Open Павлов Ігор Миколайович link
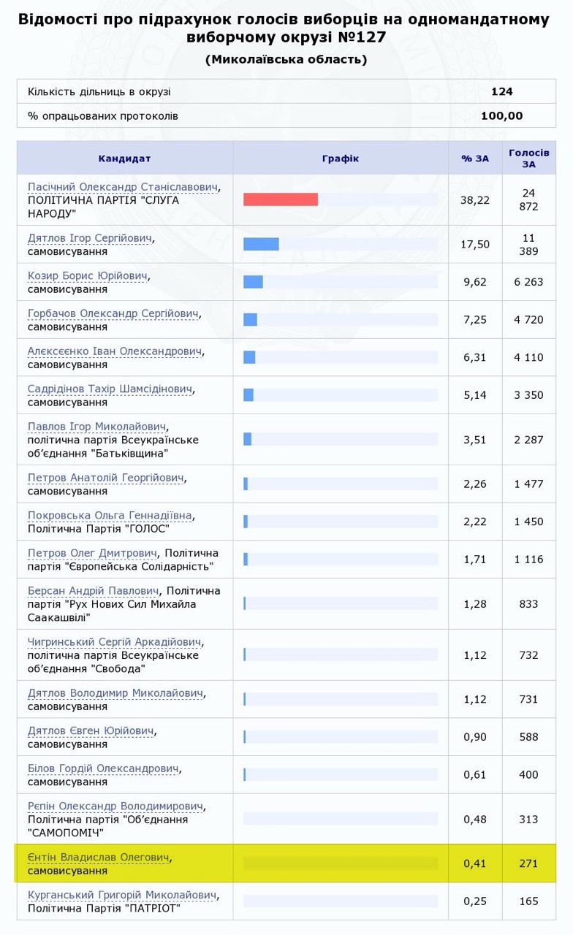573x935 pixels. click(97, 427)
